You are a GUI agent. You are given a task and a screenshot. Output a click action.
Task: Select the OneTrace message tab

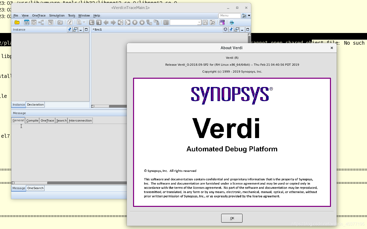[x=47, y=120]
